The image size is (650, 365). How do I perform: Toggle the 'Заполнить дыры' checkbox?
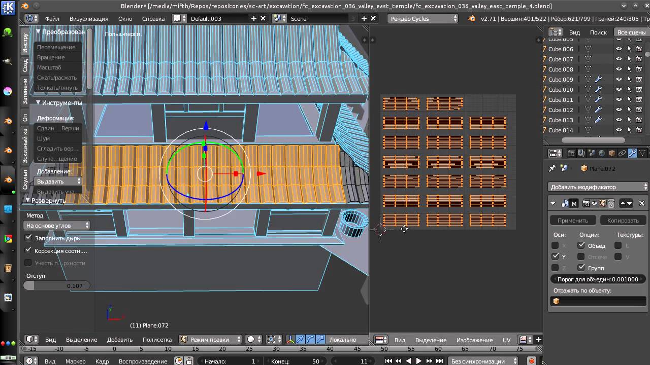point(28,238)
